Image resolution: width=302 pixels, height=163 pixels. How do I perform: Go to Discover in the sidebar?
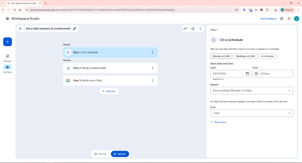7,58
